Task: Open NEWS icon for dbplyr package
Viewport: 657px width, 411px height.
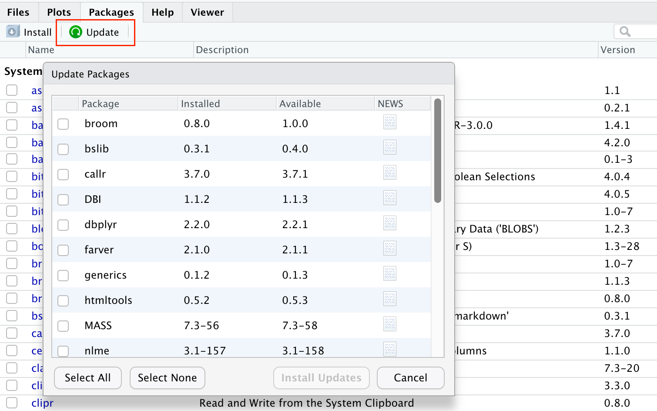Action: pyautogui.click(x=390, y=223)
